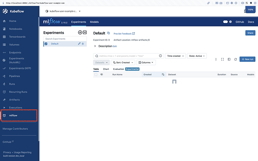Click the Volumes sidebar icon
The height and width of the screenshot is (161, 258).
click(x=4, y=45)
